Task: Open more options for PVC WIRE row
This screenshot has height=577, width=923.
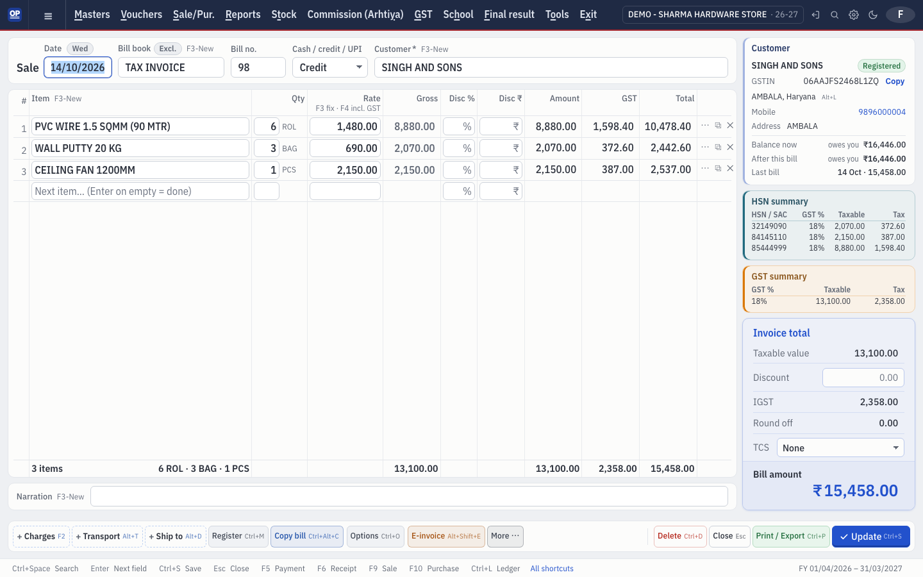Action: [x=705, y=126]
